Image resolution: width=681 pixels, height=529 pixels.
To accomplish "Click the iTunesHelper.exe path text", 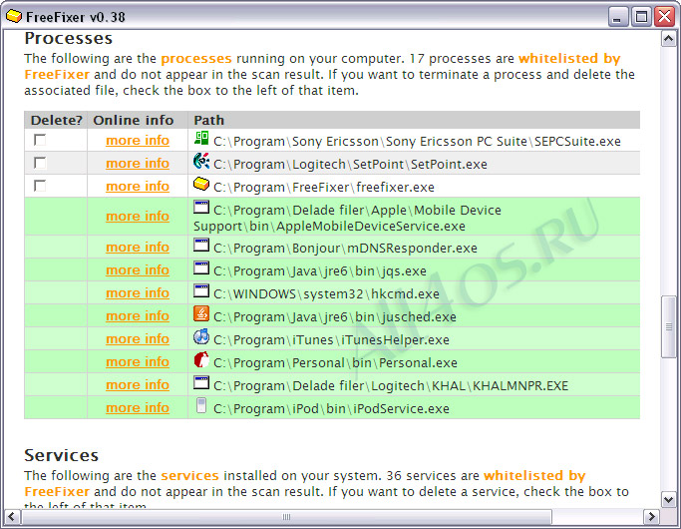I will (x=331, y=340).
